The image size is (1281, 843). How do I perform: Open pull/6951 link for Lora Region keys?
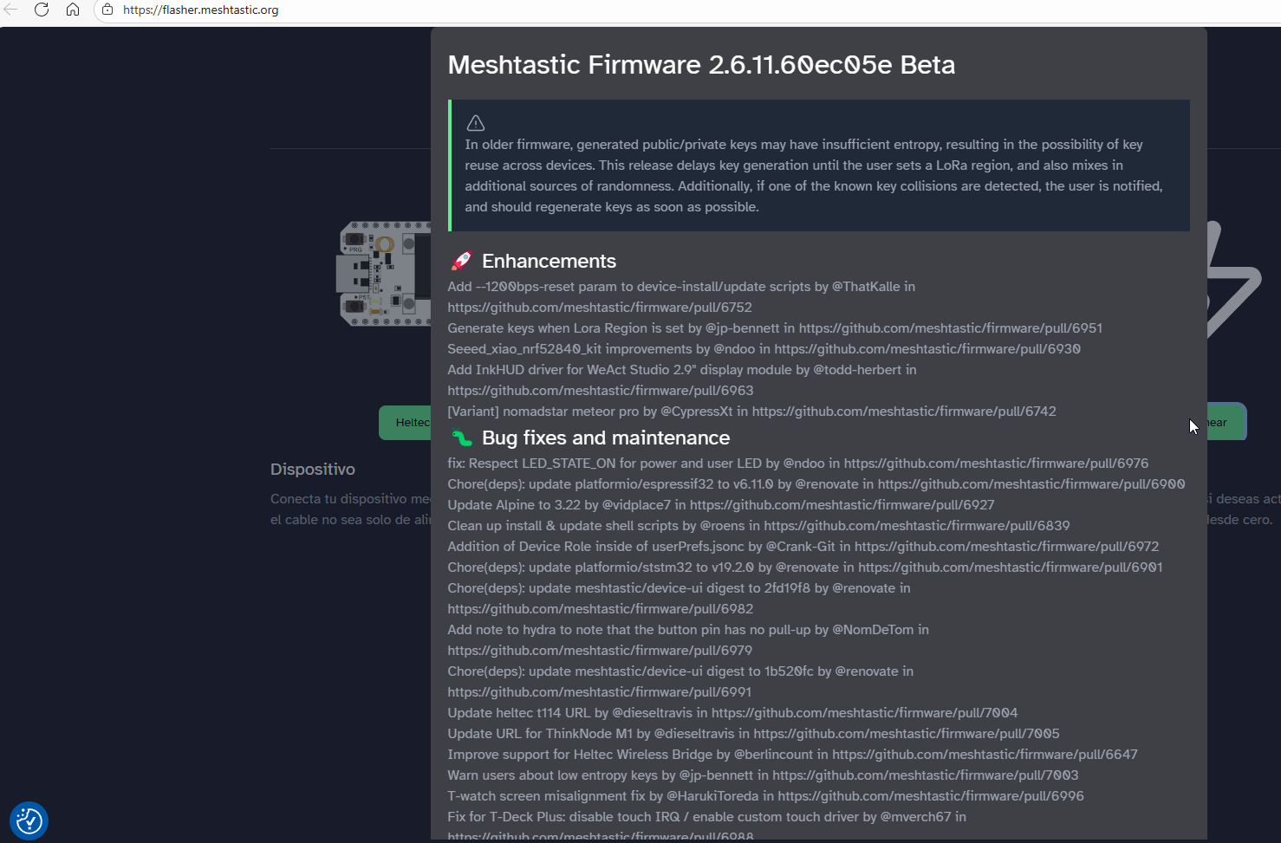pos(950,328)
